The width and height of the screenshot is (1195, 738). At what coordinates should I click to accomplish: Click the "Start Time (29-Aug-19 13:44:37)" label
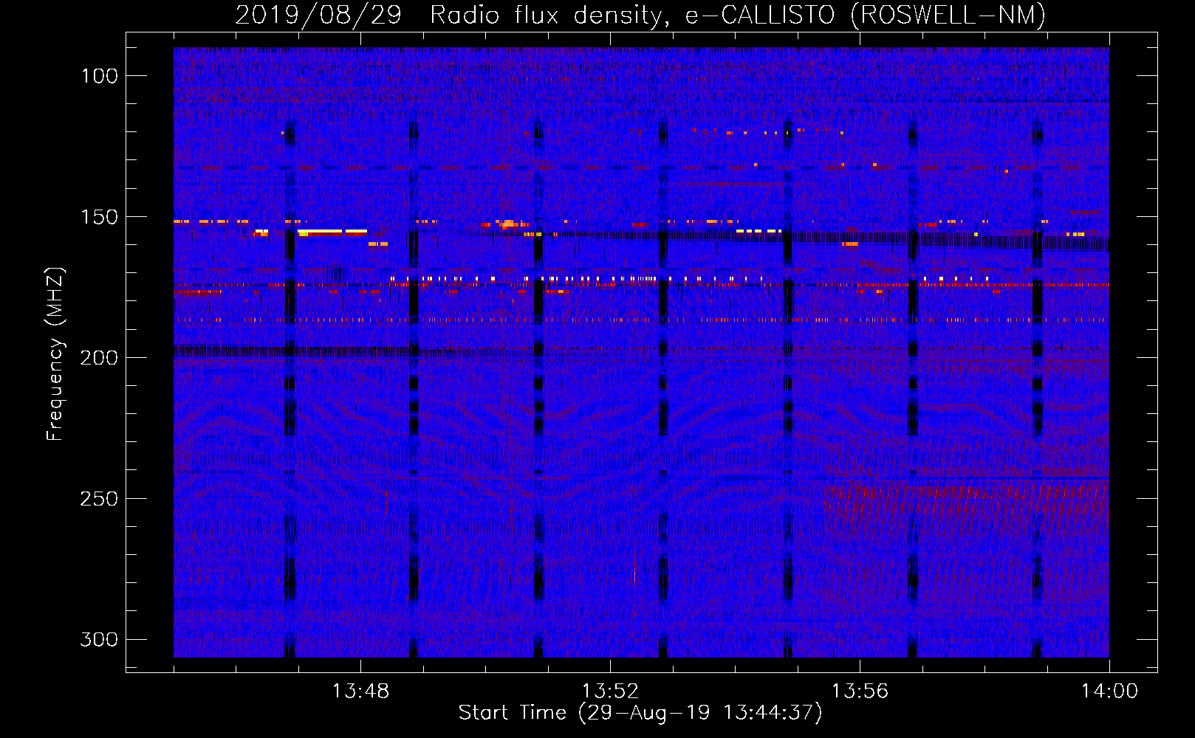pos(640,713)
